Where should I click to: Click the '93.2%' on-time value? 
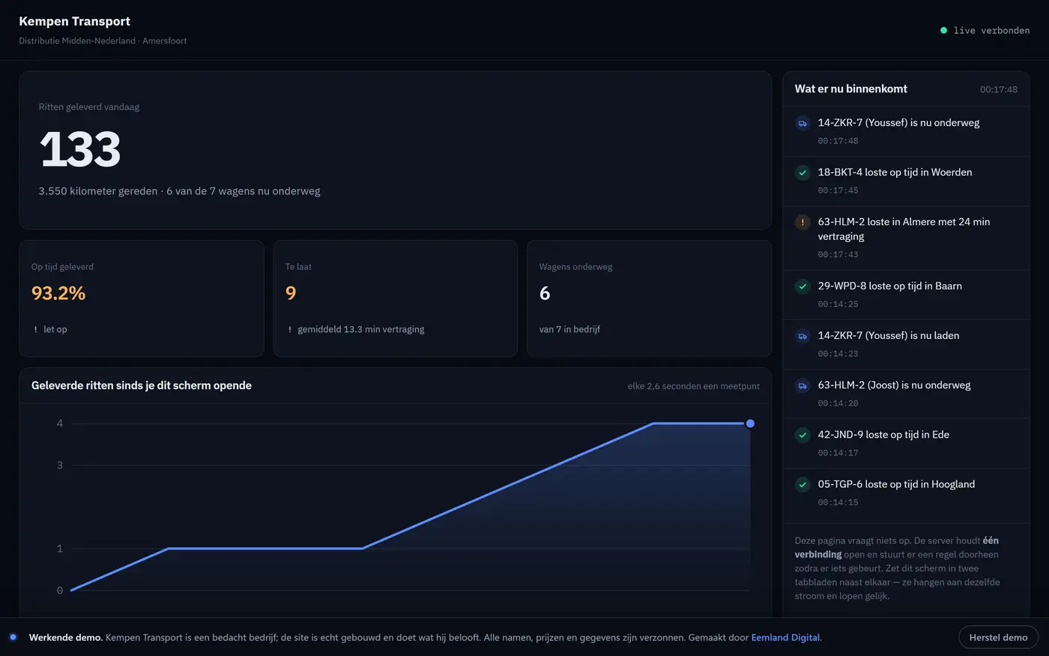tap(58, 293)
